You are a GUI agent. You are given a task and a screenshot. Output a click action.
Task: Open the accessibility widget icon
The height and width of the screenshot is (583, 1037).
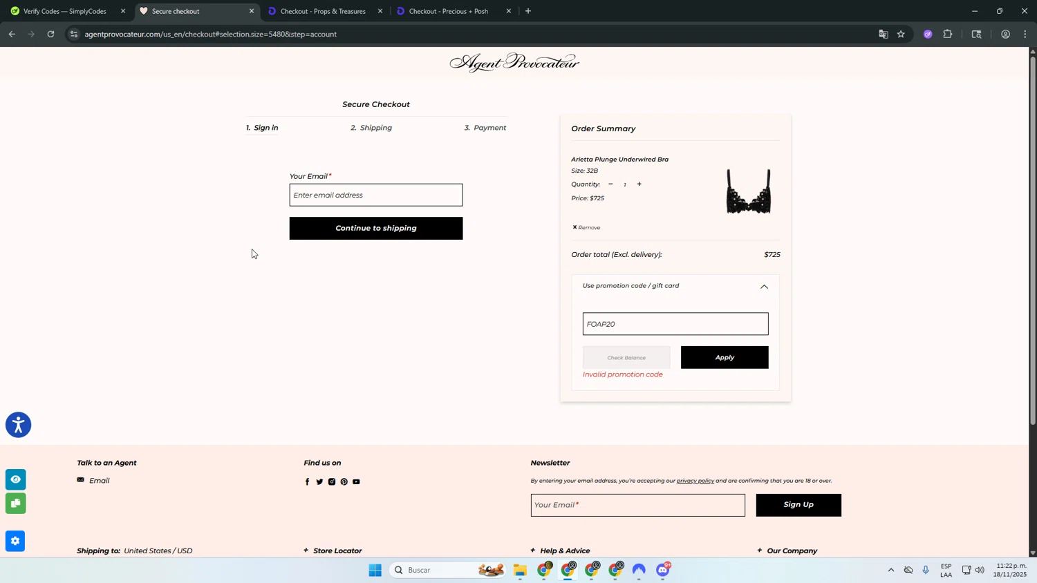click(x=19, y=425)
